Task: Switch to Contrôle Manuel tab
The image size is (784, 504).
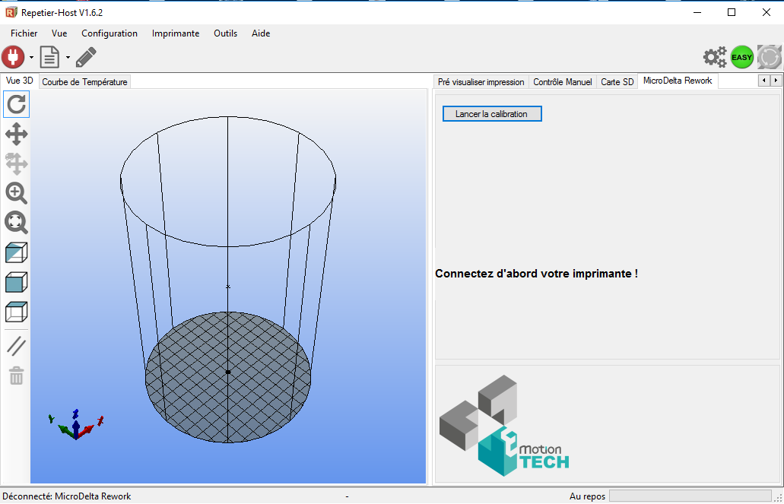Action: [x=563, y=82]
